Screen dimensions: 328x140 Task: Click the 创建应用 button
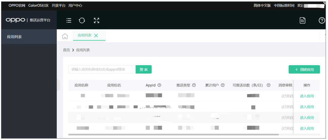coord(304,69)
